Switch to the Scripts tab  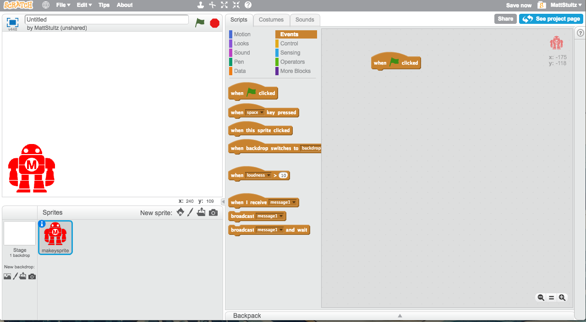239,20
